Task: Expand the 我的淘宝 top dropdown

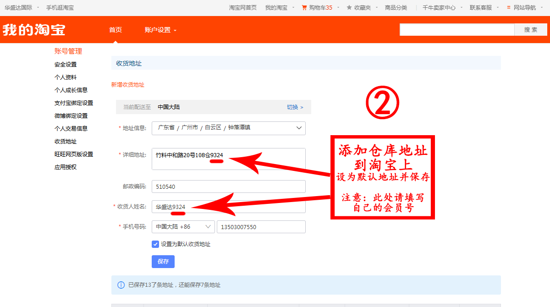Action: 280,7
